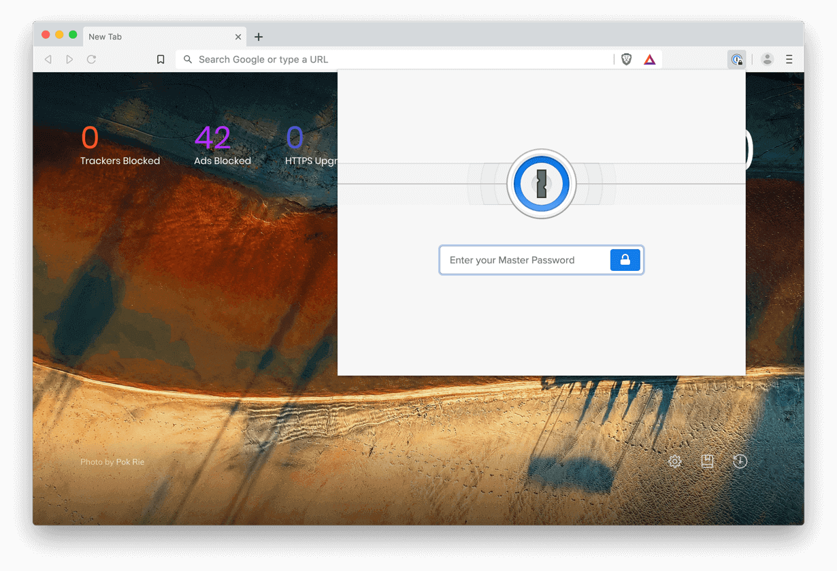Go forward using the forward arrow
Screen dimensions: 837x571
point(69,59)
